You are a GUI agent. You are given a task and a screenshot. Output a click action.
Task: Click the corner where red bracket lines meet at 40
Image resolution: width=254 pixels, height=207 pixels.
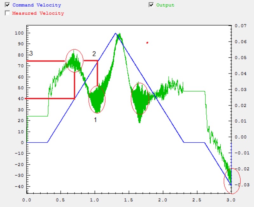(75, 99)
